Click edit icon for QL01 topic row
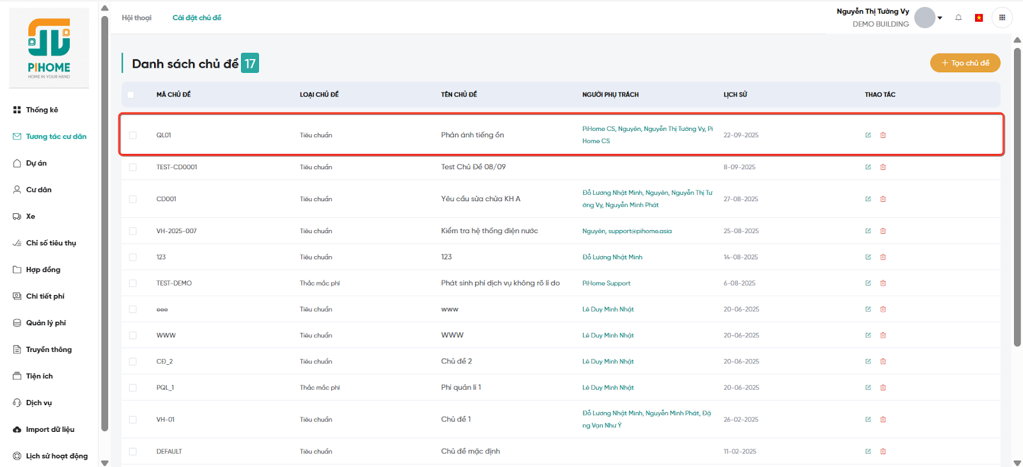 868,135
